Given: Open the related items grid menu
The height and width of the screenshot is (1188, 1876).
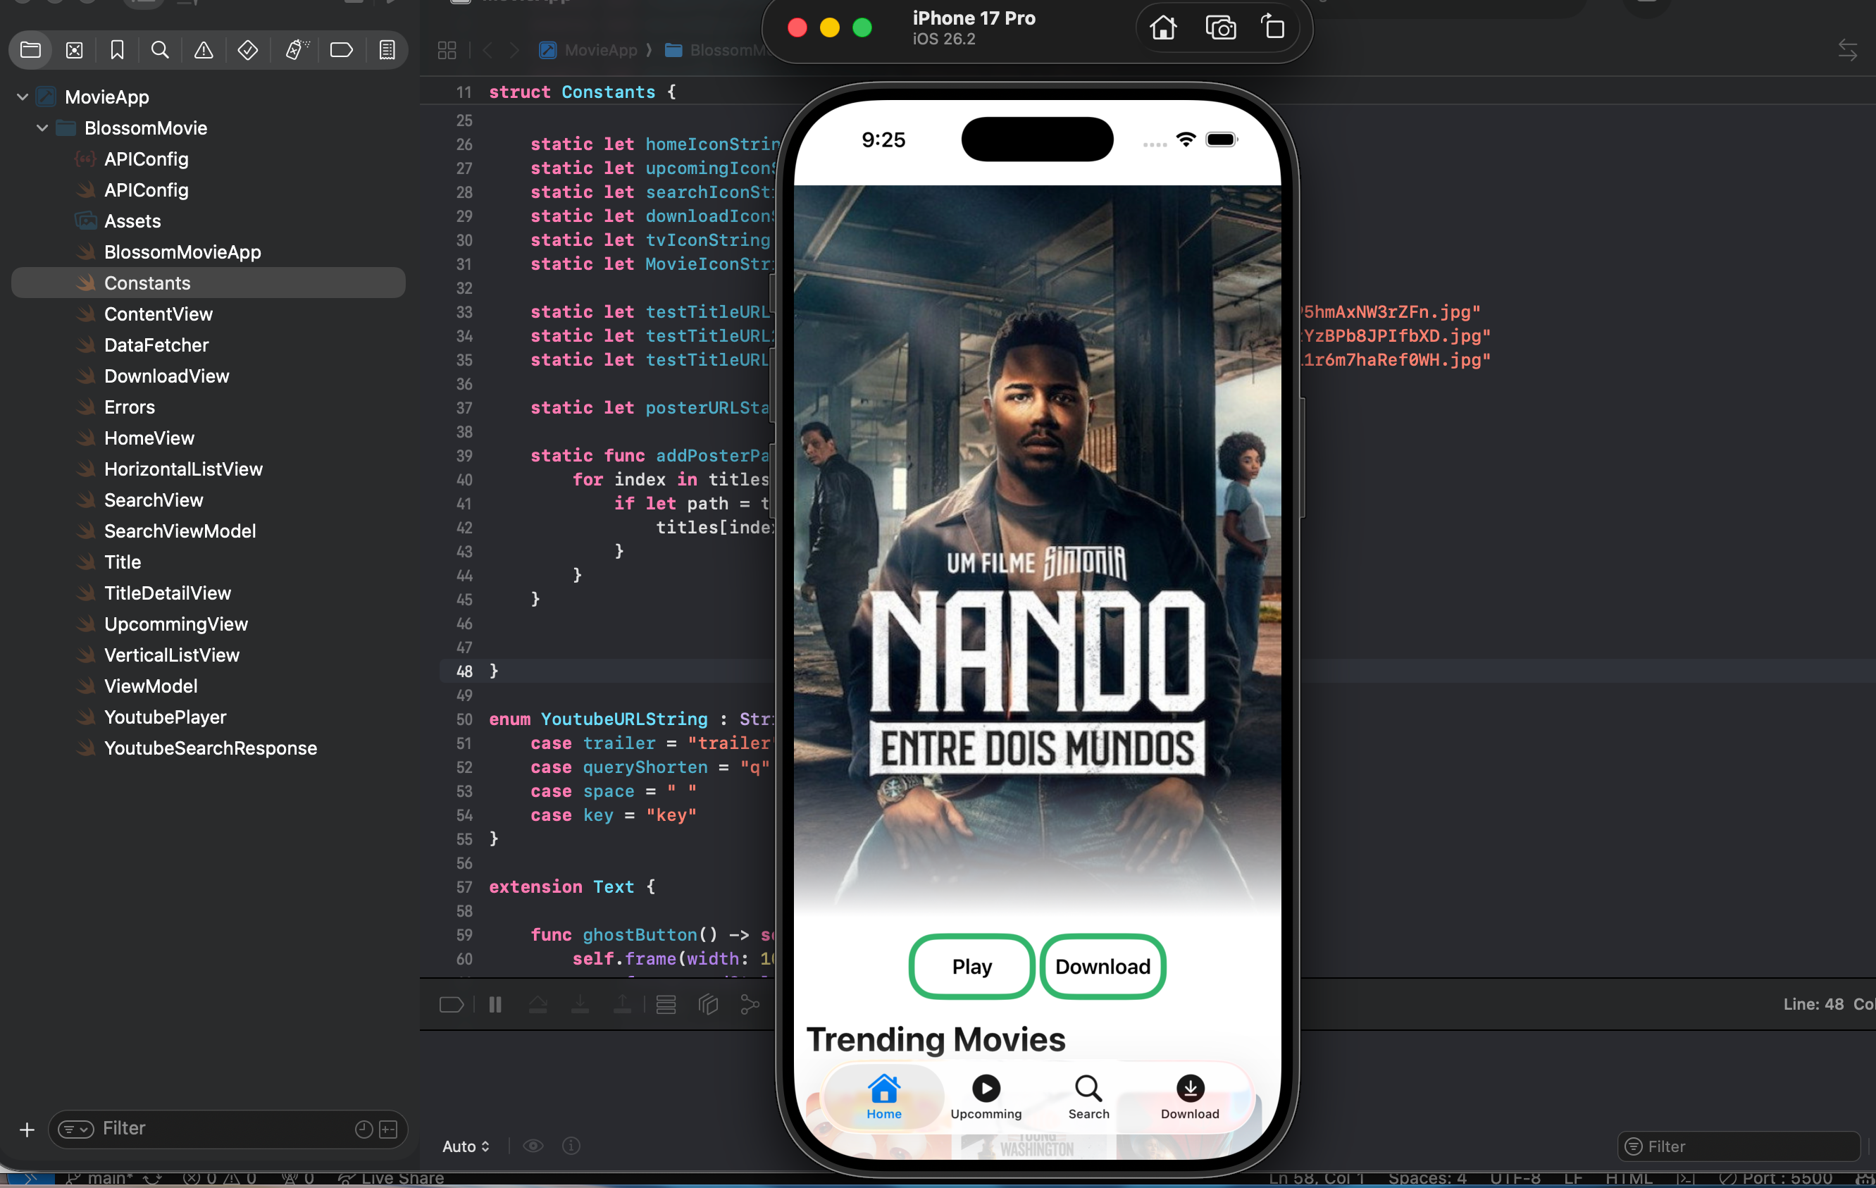Looking at the screenshot, I should click(x=447, y=51).
